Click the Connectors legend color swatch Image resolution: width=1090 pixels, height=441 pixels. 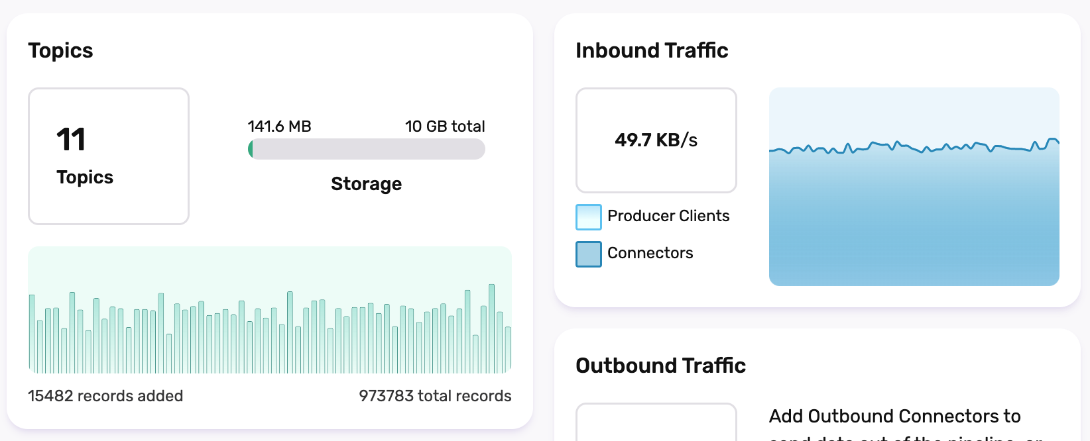point(589,254)
